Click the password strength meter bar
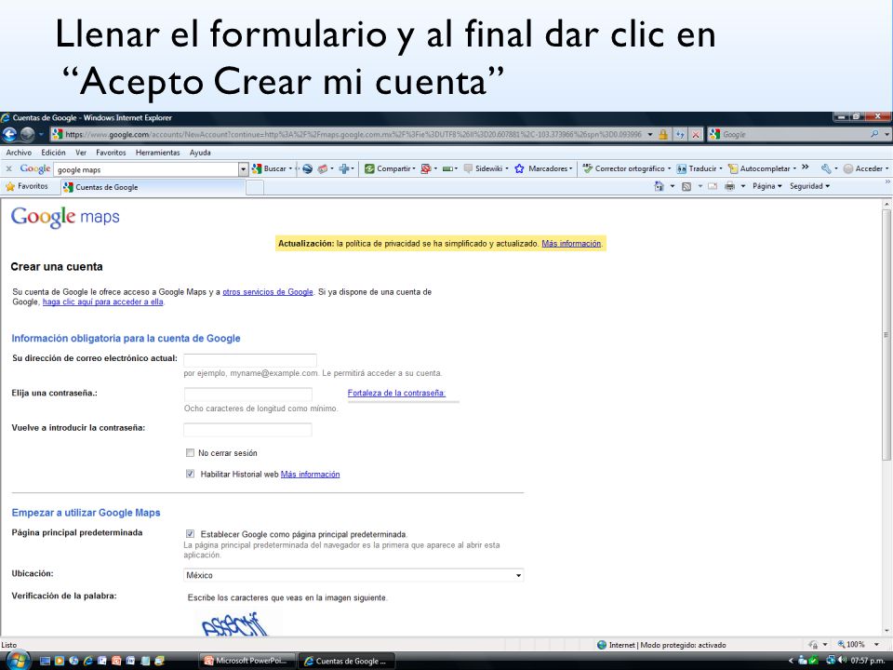This screenshot has width=893, height=670. pos(403,401)
